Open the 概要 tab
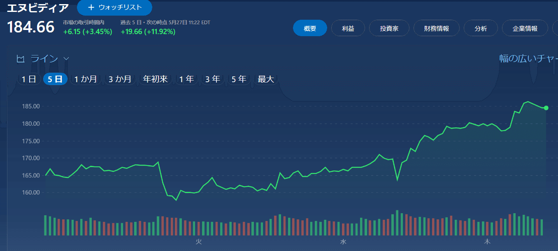This screenshot has height=251, width=558. [310, 28]
